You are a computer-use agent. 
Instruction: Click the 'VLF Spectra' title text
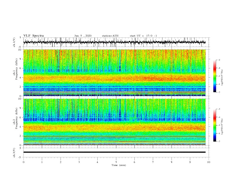34,36
